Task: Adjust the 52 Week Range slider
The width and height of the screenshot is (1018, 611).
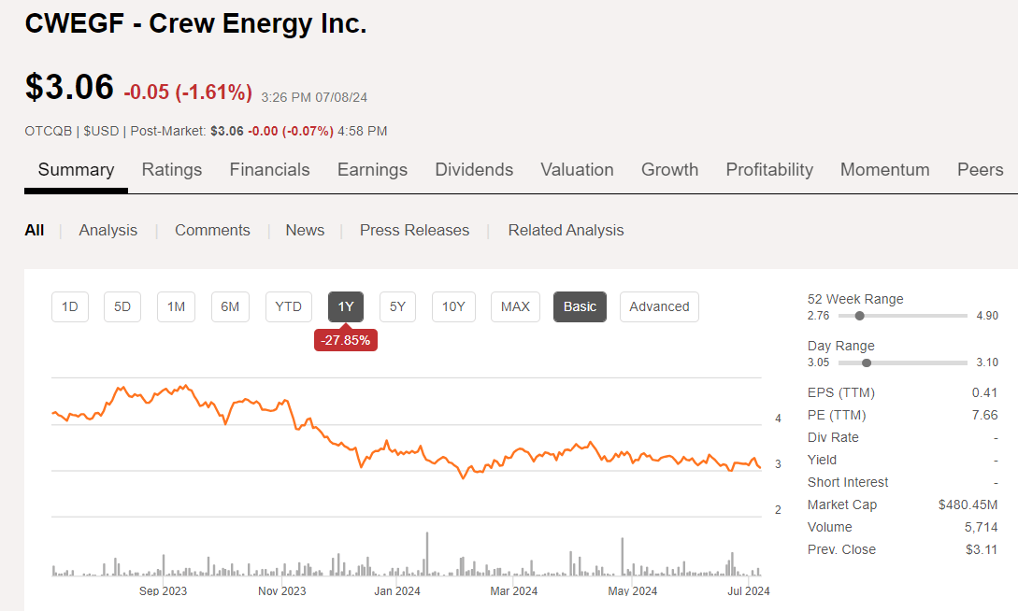Action: pyautogui.click(x=860, y=316)
